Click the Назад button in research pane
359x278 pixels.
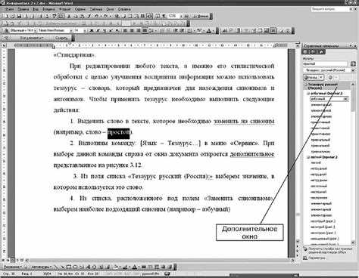pyautogui.click(x=311, y=77)
